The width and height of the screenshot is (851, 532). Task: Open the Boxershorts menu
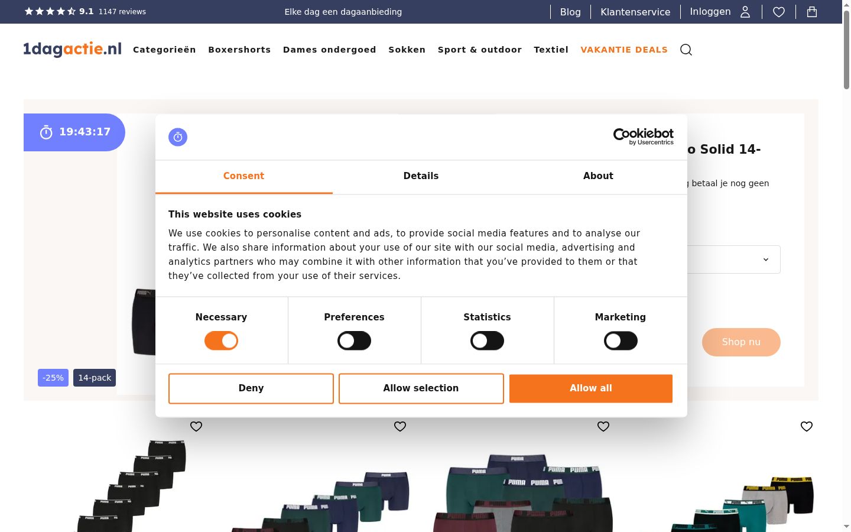pos(239,50)
